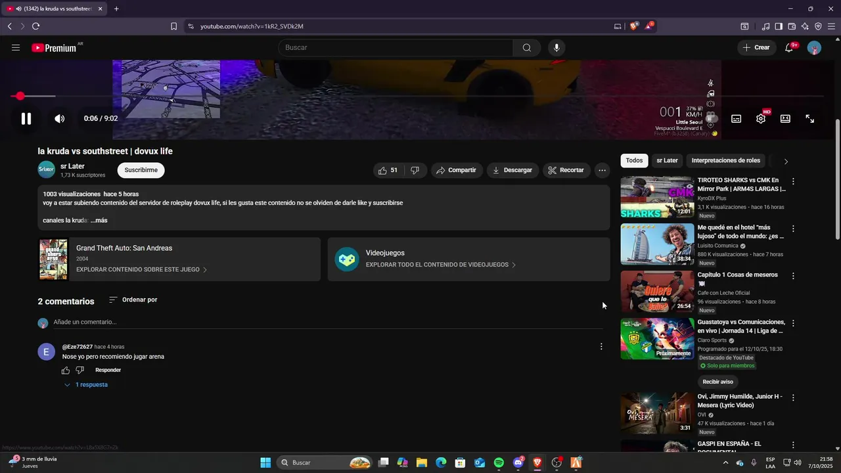Click the Compartir share button

pyautogui.click(x=457, y=170)
